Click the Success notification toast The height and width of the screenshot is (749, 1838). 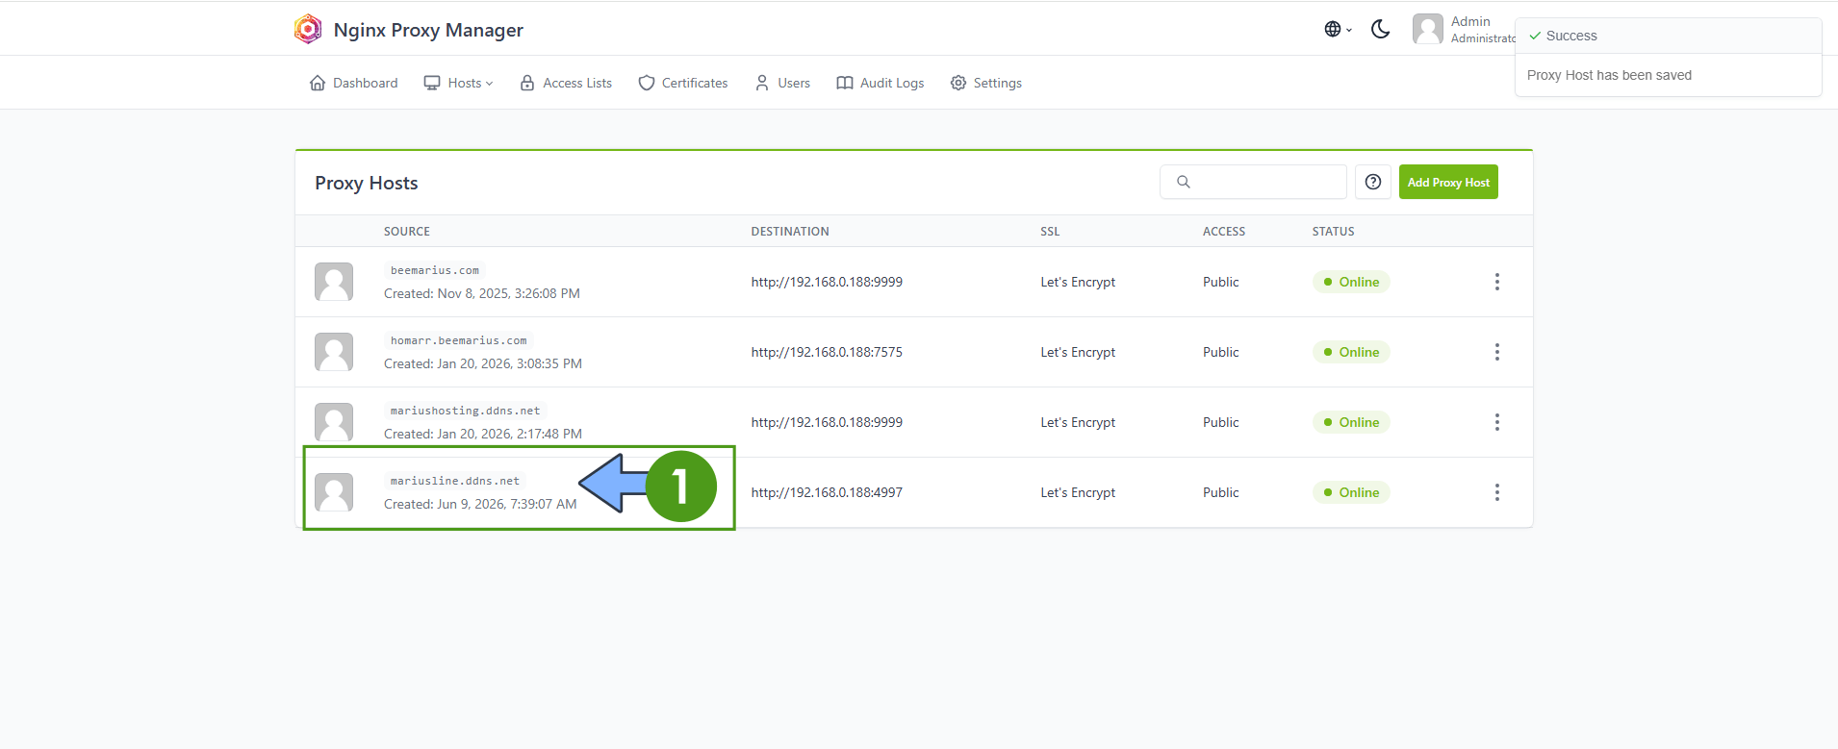pos(1669,57)
